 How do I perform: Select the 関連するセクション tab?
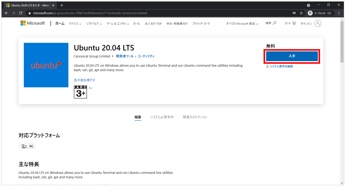click(195, 117)
